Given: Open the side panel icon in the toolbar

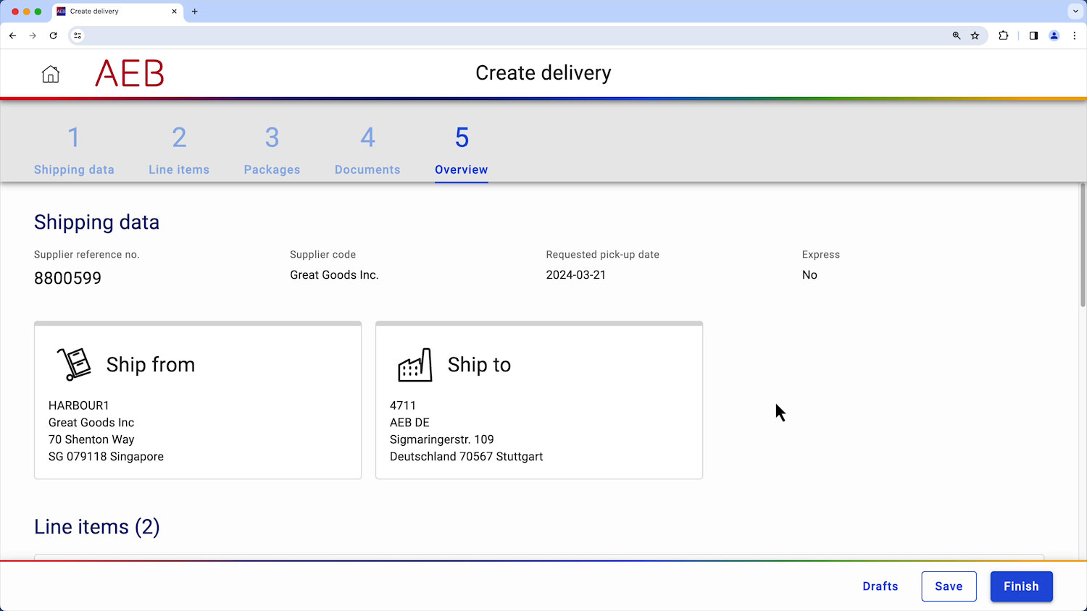Looking at the screenshot, I should [x=1033, y=35].
